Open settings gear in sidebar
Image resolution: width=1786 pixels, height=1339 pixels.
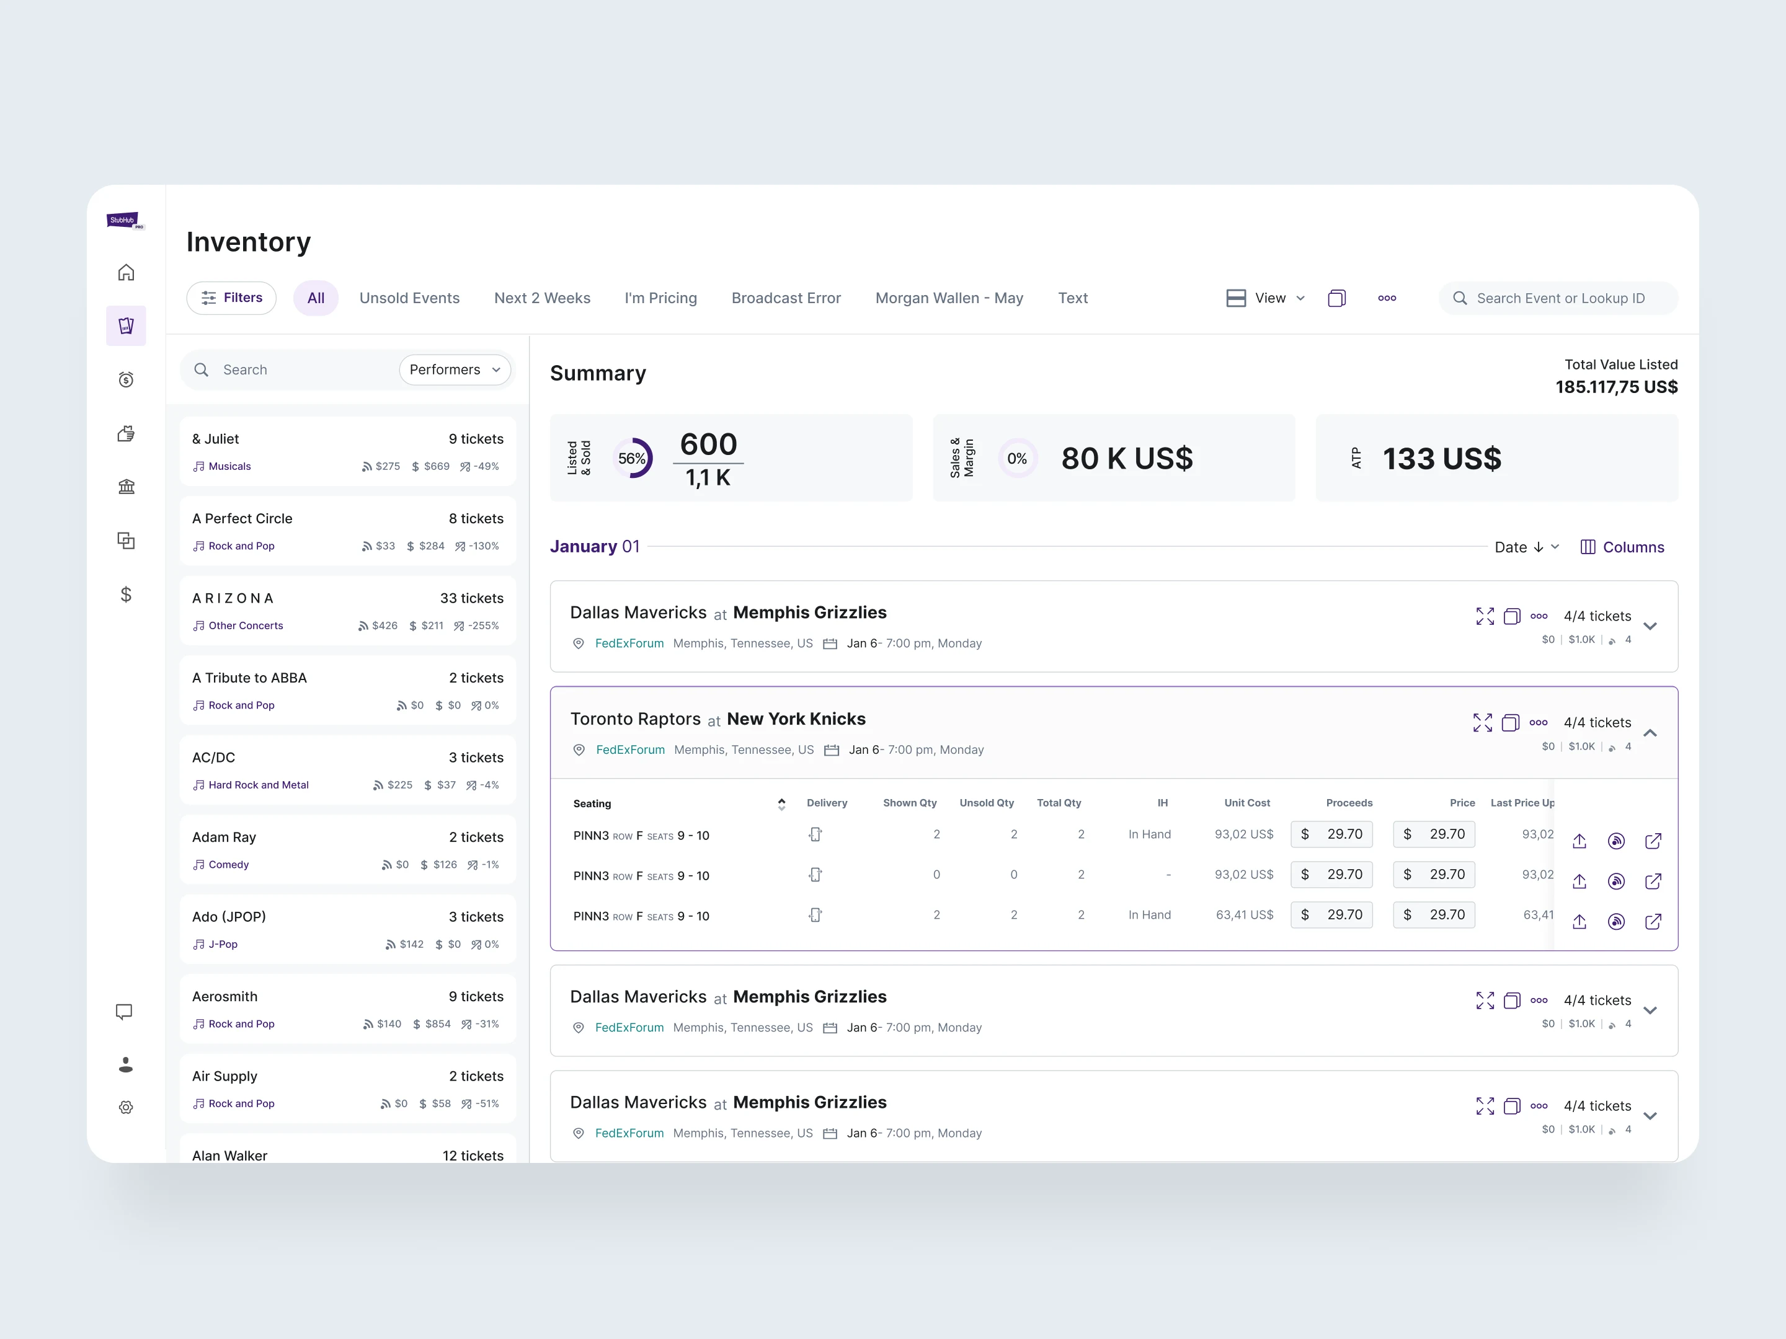pyautogui.click(x=126, y=1107)
